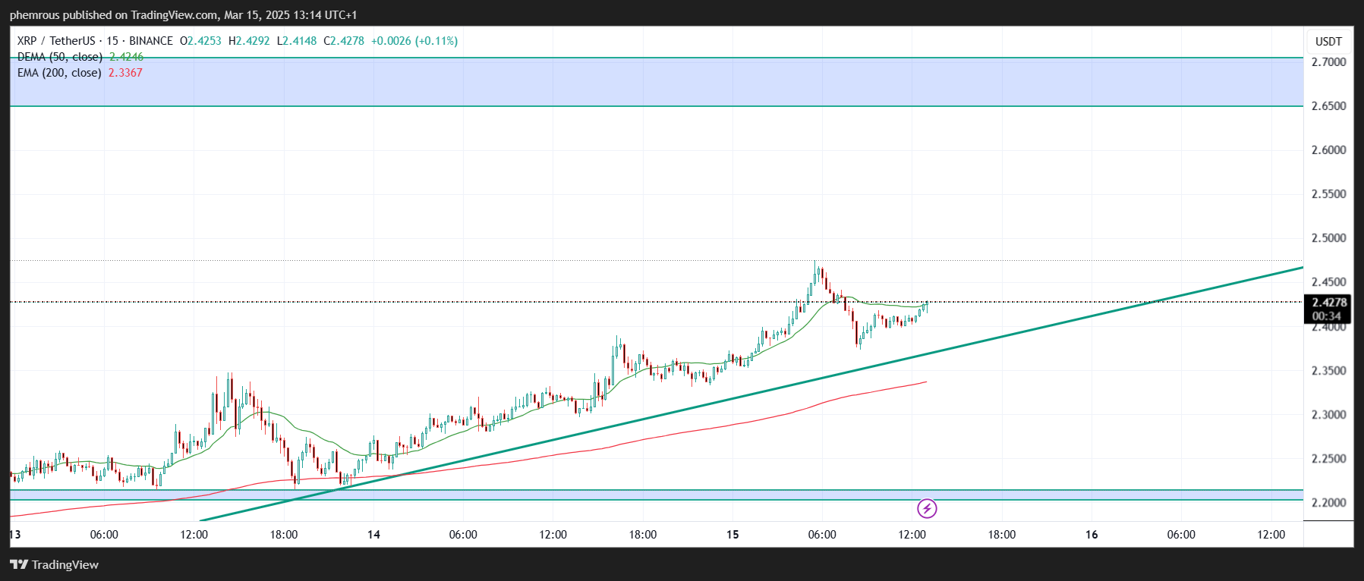This screenshot has height=581, width=1364.
Task: Select the date label 16 on time axis
Action: [x=1092, y=535]
